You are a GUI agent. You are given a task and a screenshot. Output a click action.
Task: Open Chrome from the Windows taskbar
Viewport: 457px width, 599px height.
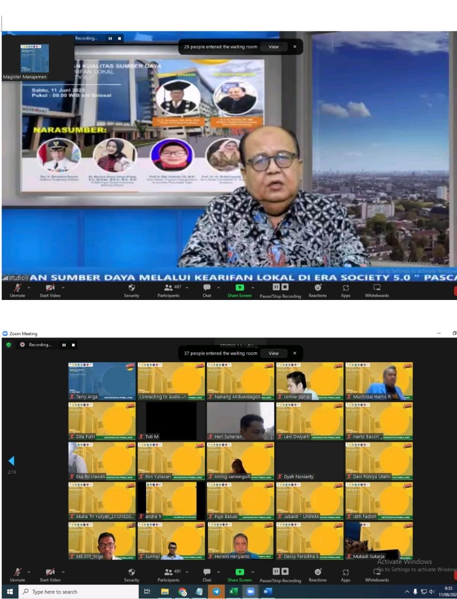(x=182, y=592)
